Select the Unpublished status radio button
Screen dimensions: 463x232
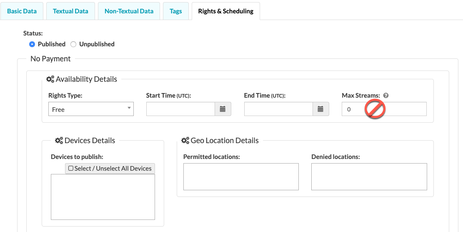click(73, 44)
